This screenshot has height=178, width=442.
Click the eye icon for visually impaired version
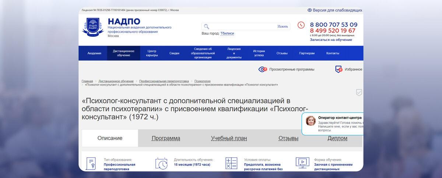pos(310,10)
